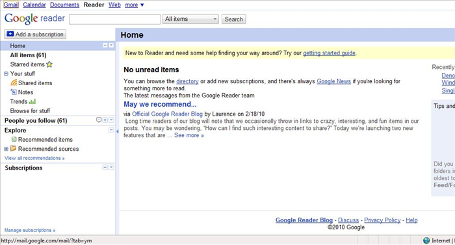Click the blue arrow to hide the sidebar
Viewport: 455px width, 245px height.
[117, 131]
